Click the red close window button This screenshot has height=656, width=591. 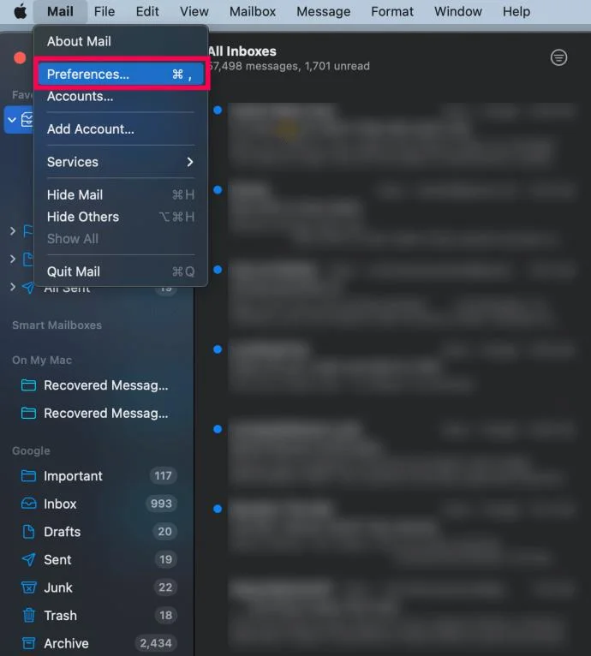coord(20,57)
